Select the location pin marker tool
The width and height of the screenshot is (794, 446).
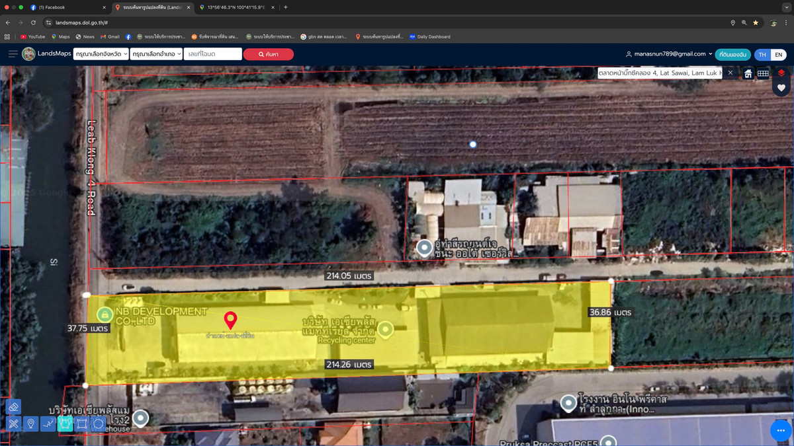pyautogui.click(x=30, y=424)
